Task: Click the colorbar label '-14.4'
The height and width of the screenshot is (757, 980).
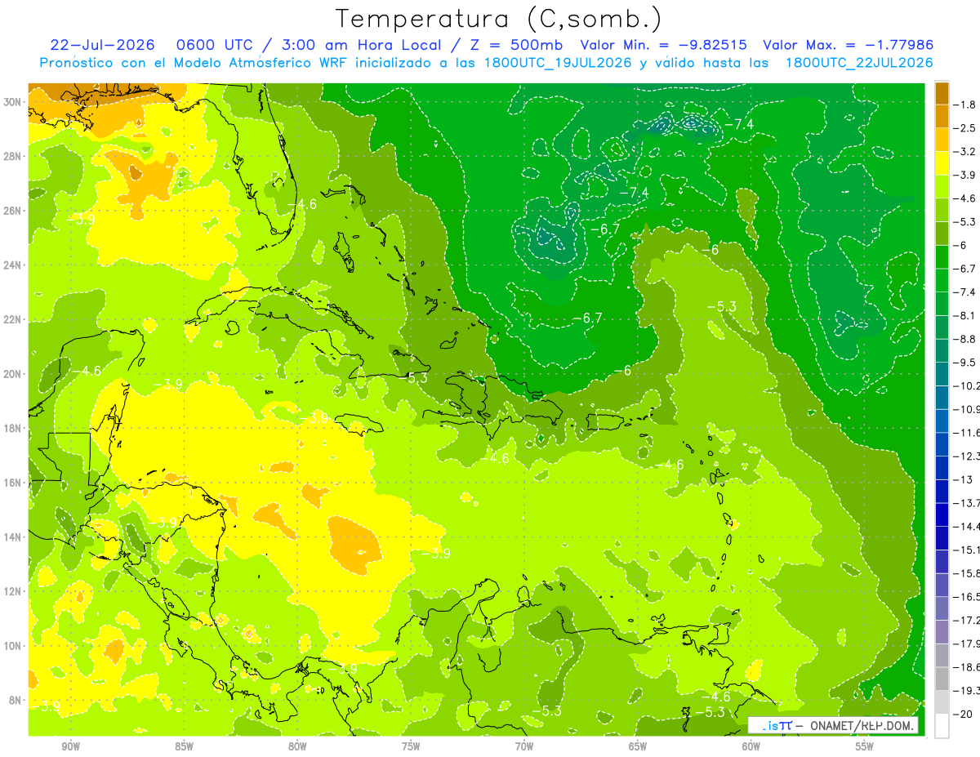Action: [x=966, y=526]
